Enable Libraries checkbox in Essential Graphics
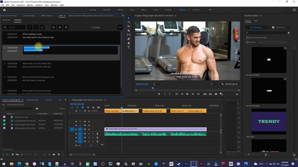298x167 pixels. pyautogui.click(x=247, y=42)
